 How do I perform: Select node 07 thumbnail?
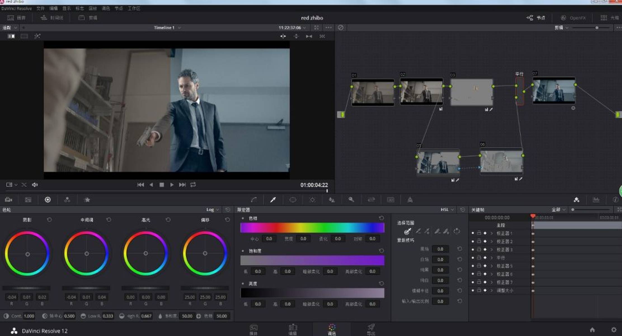[554, 91]
